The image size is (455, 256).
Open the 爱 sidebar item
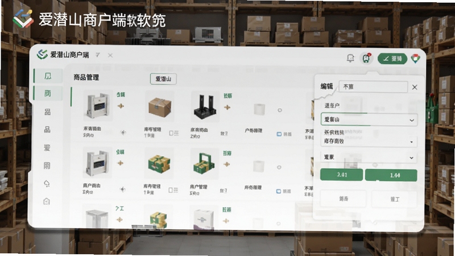point(47,148)
